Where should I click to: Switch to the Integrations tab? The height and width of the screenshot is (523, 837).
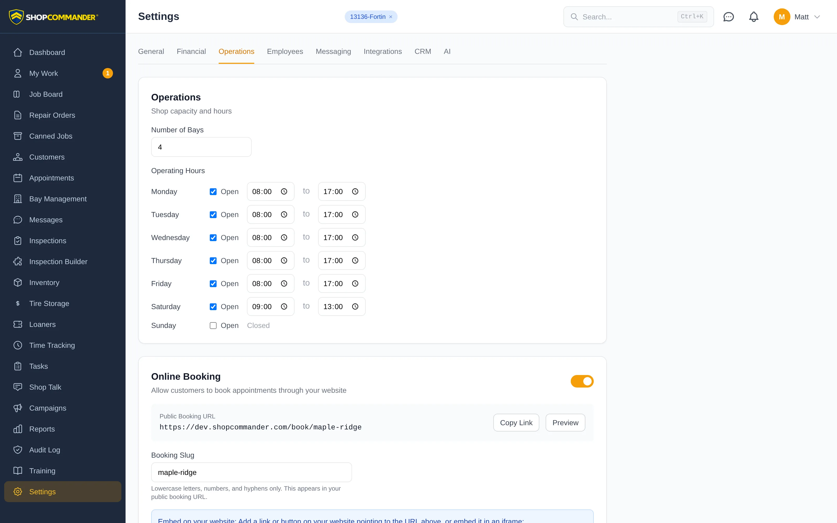(x=382, y=52)
